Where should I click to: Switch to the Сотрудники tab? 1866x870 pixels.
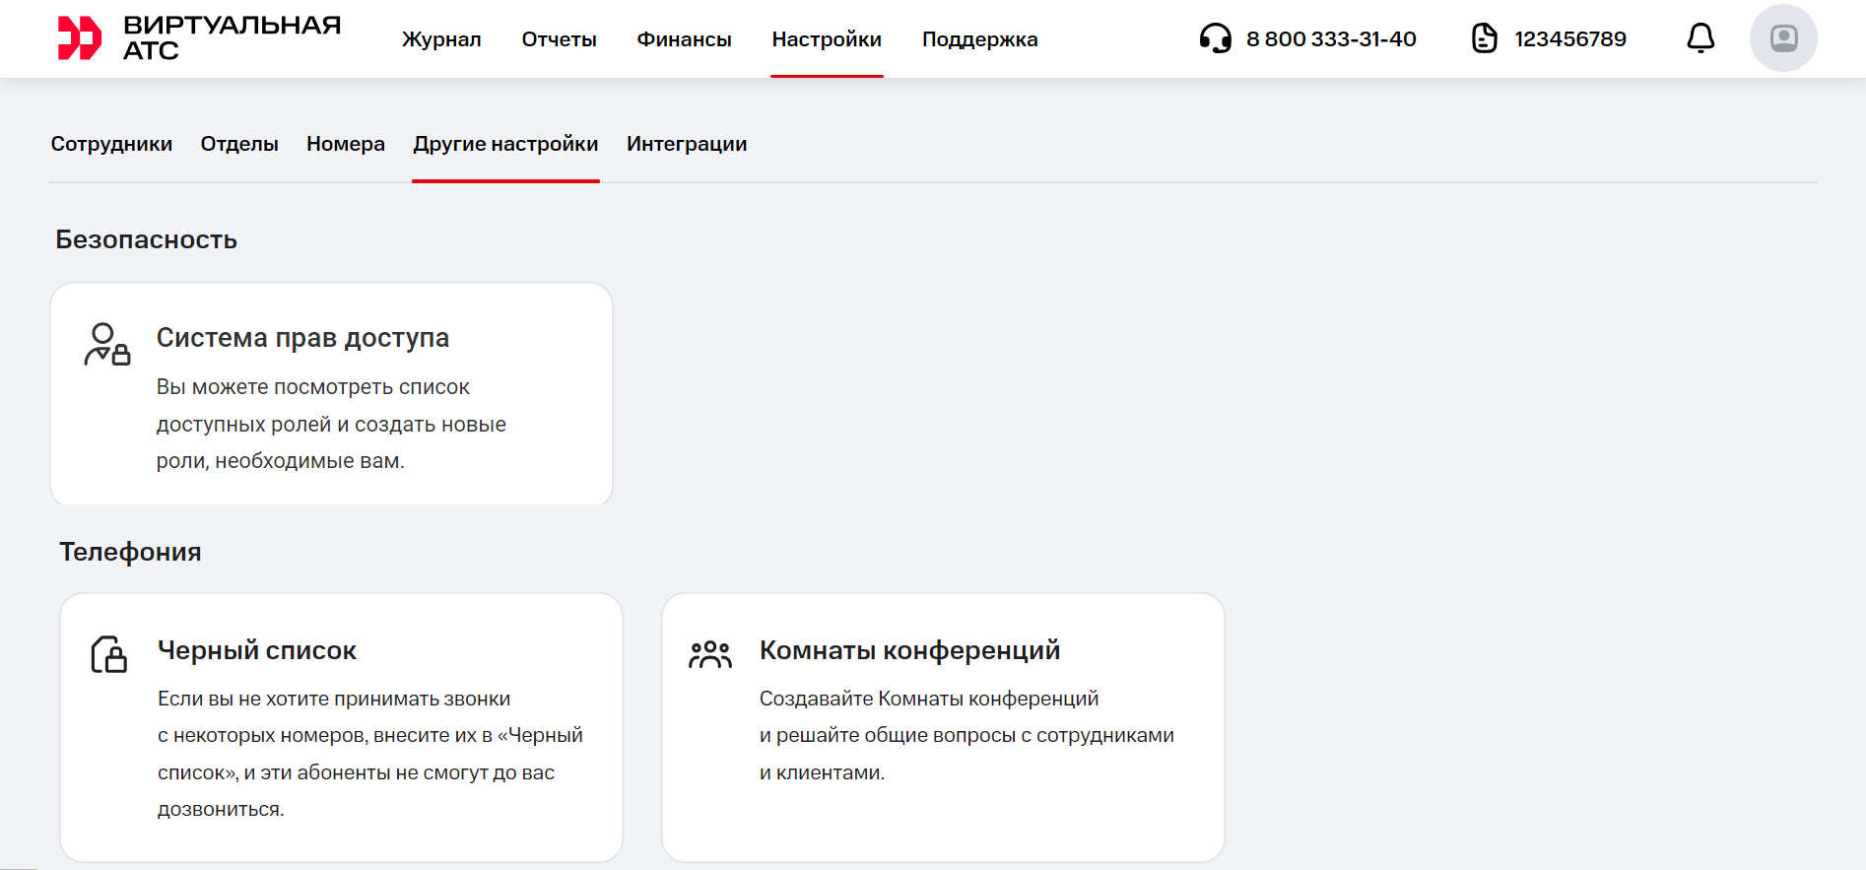[111, 144]
